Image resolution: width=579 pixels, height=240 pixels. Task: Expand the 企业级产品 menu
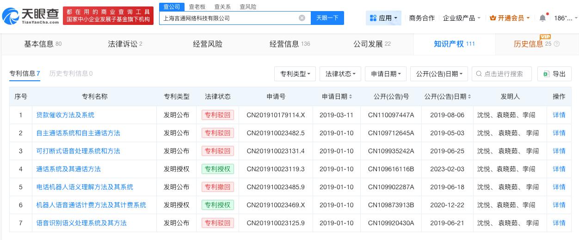click(462, 18)
